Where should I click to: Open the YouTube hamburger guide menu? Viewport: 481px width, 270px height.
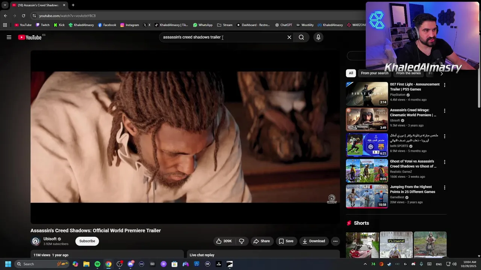click(9, 37)
